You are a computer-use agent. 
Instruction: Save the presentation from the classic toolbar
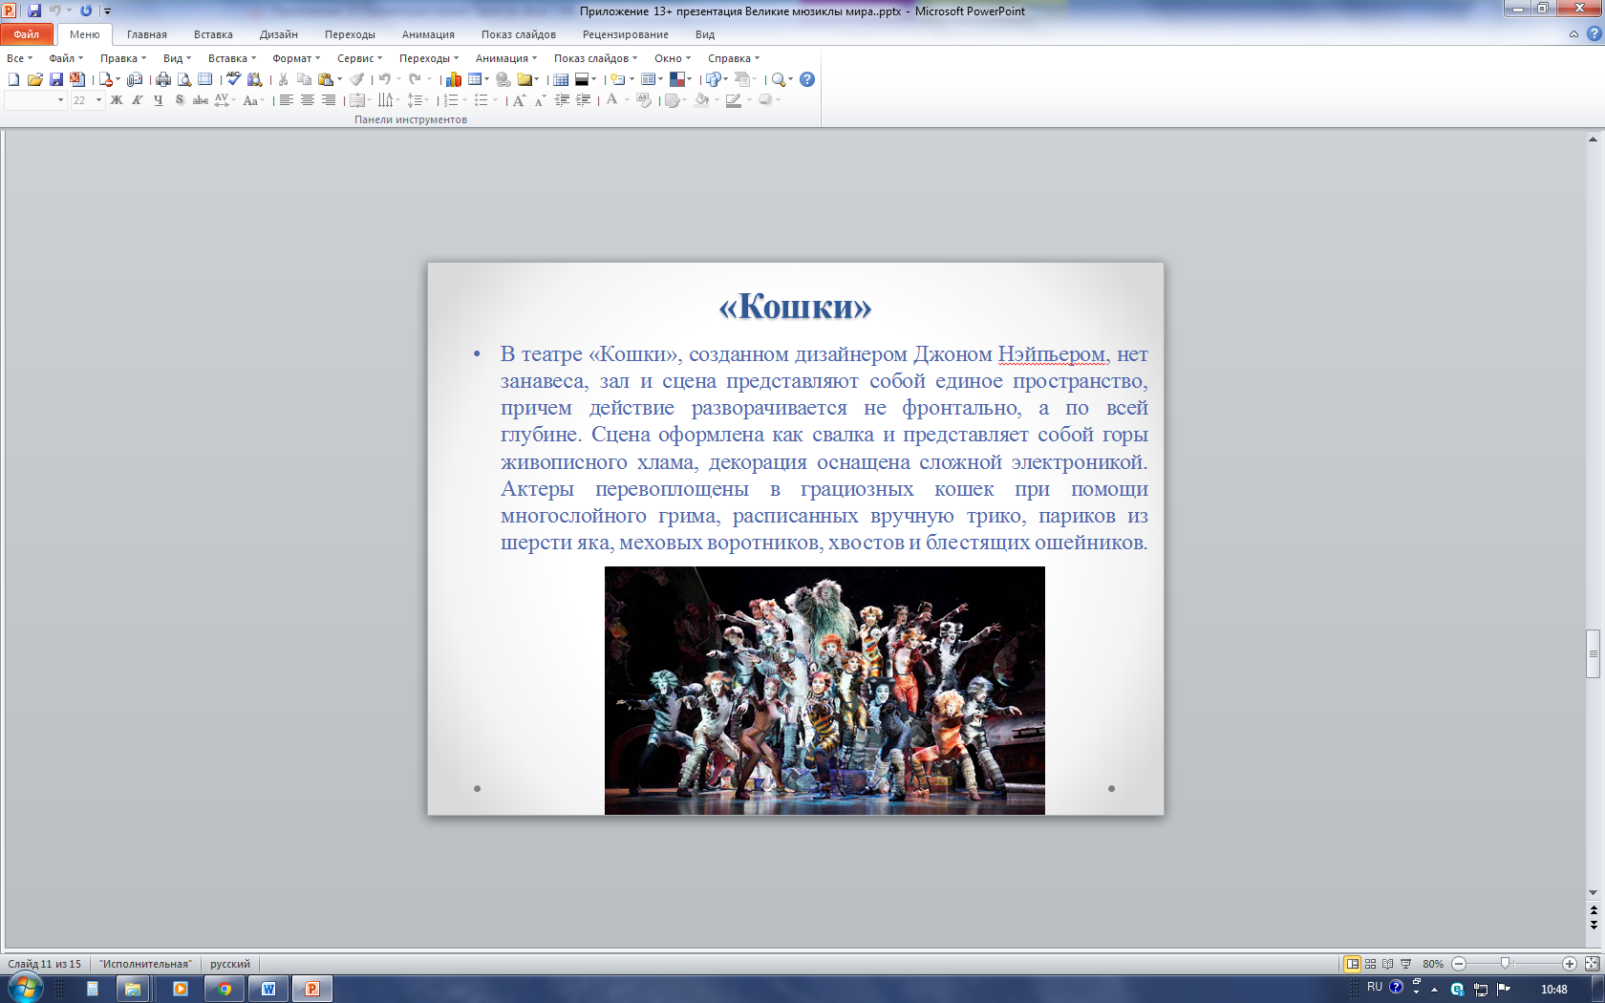[x=56, y=79]
